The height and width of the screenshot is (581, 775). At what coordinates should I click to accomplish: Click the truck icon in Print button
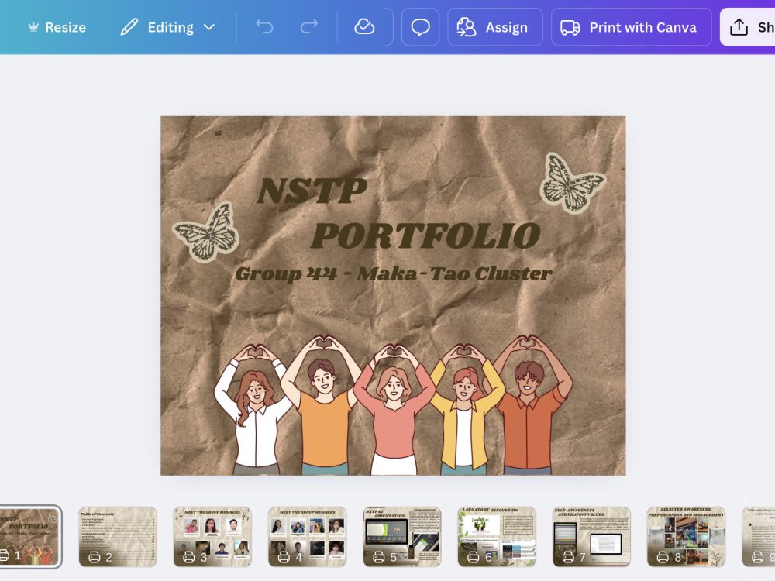coord(570,27)
